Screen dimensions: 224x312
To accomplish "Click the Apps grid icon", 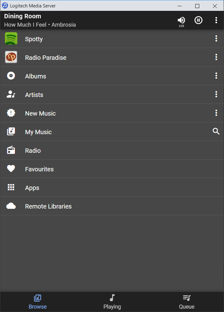I will (x=11, y=187).
